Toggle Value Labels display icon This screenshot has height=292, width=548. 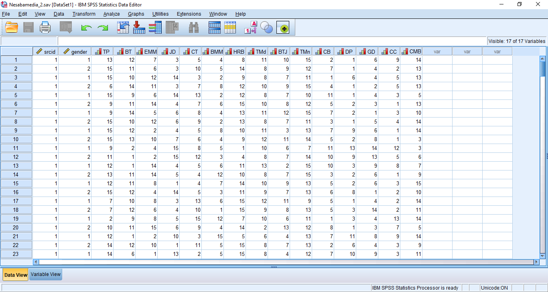point(251,27)
